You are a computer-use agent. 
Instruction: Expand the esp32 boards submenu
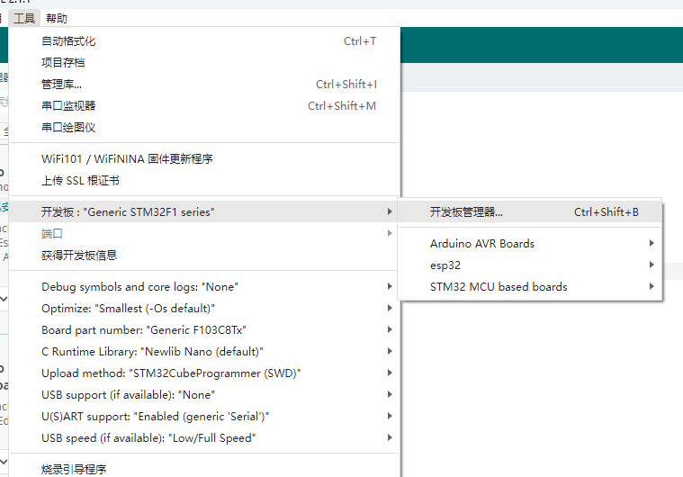pos(445,265)
